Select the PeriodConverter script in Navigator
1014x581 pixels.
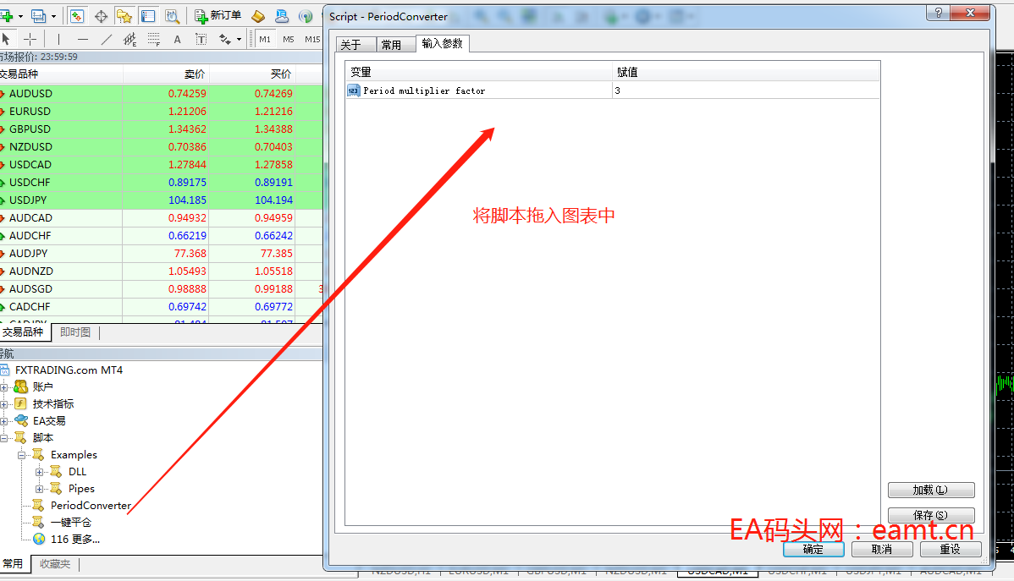(x=91, y=506)
